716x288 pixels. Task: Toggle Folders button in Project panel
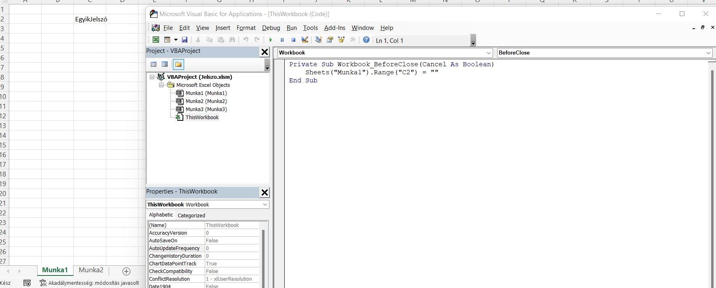click(178, 64)
